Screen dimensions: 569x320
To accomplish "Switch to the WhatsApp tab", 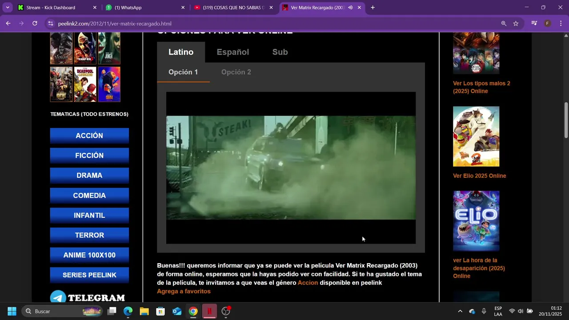I will click(x=144, y=8).
